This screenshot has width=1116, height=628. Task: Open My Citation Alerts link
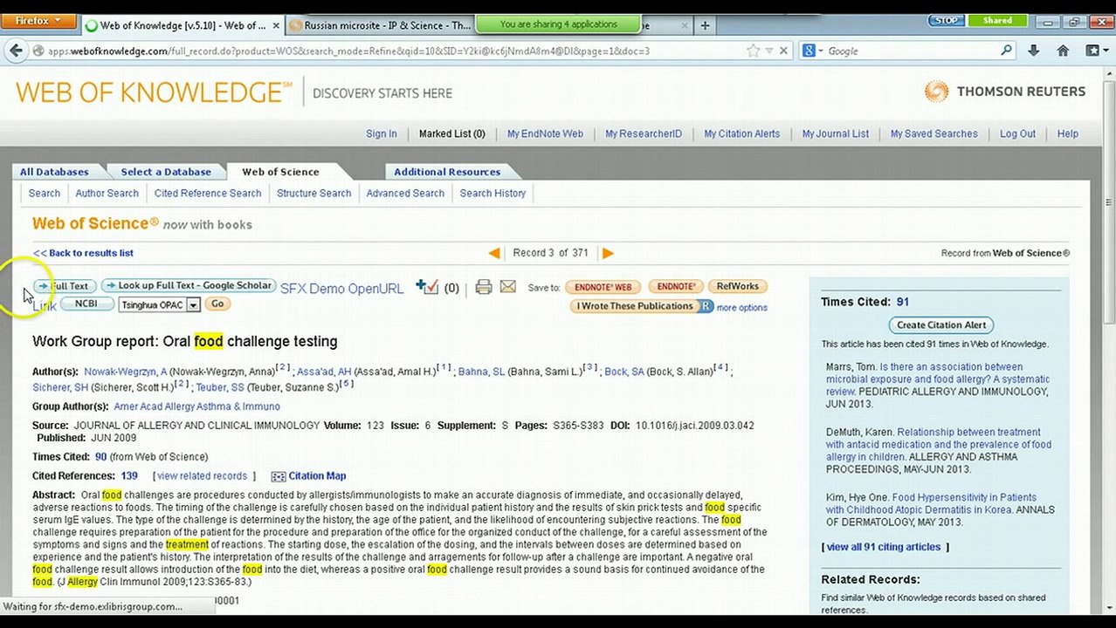click(741, 133)
